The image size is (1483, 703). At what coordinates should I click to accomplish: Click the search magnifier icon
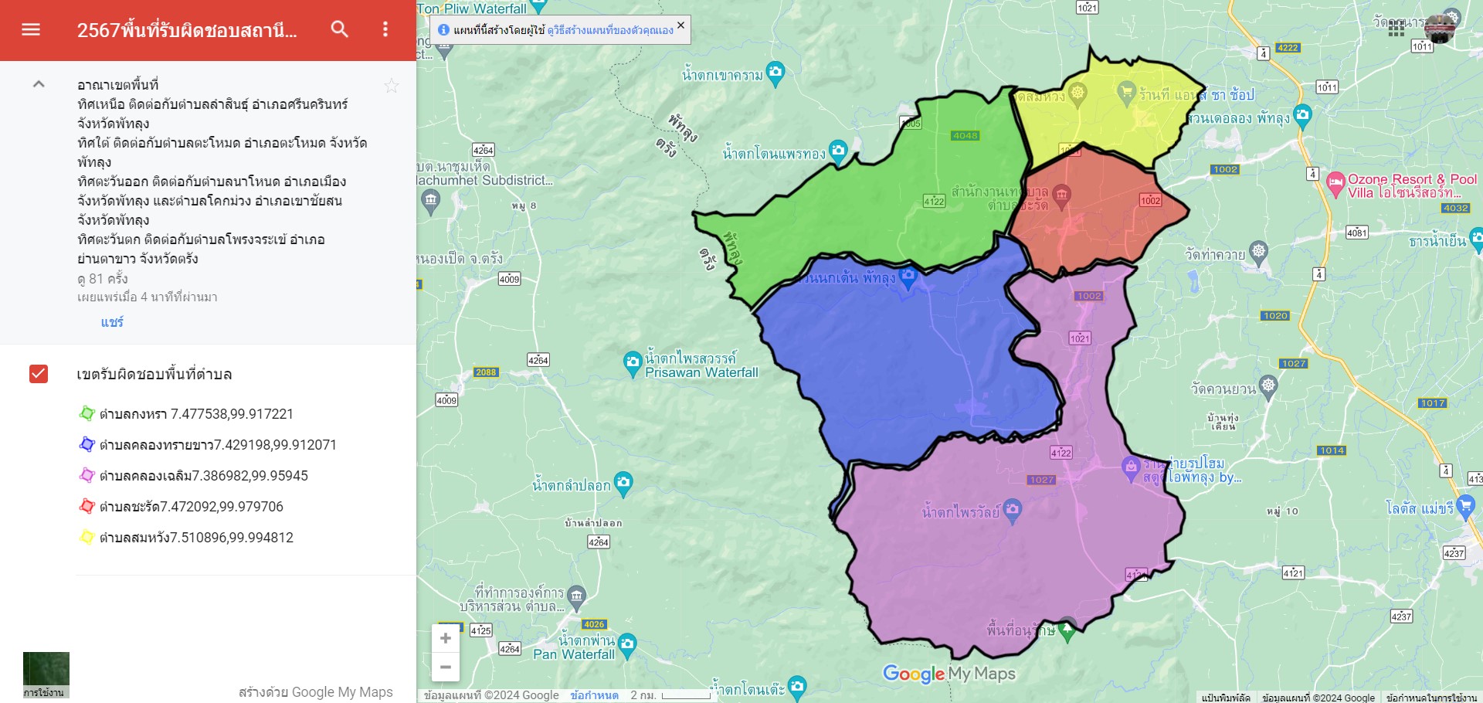click(340, 29)
